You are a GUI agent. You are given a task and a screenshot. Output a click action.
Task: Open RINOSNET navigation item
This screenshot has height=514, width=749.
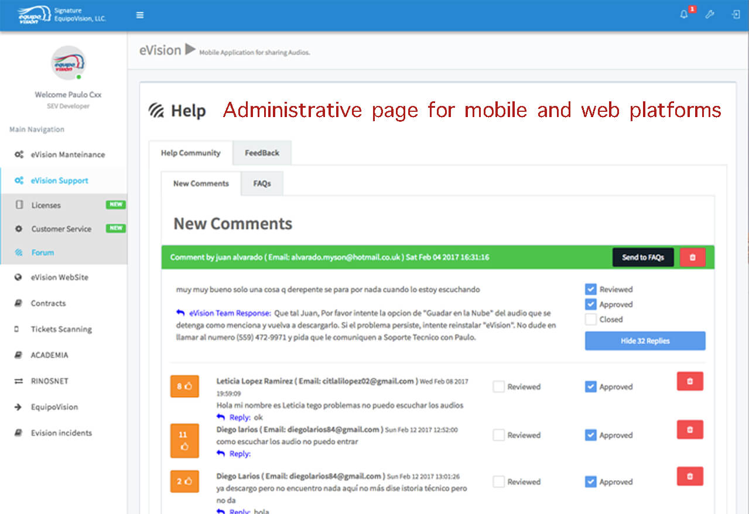pyautogui.click(x=63, y=381)
